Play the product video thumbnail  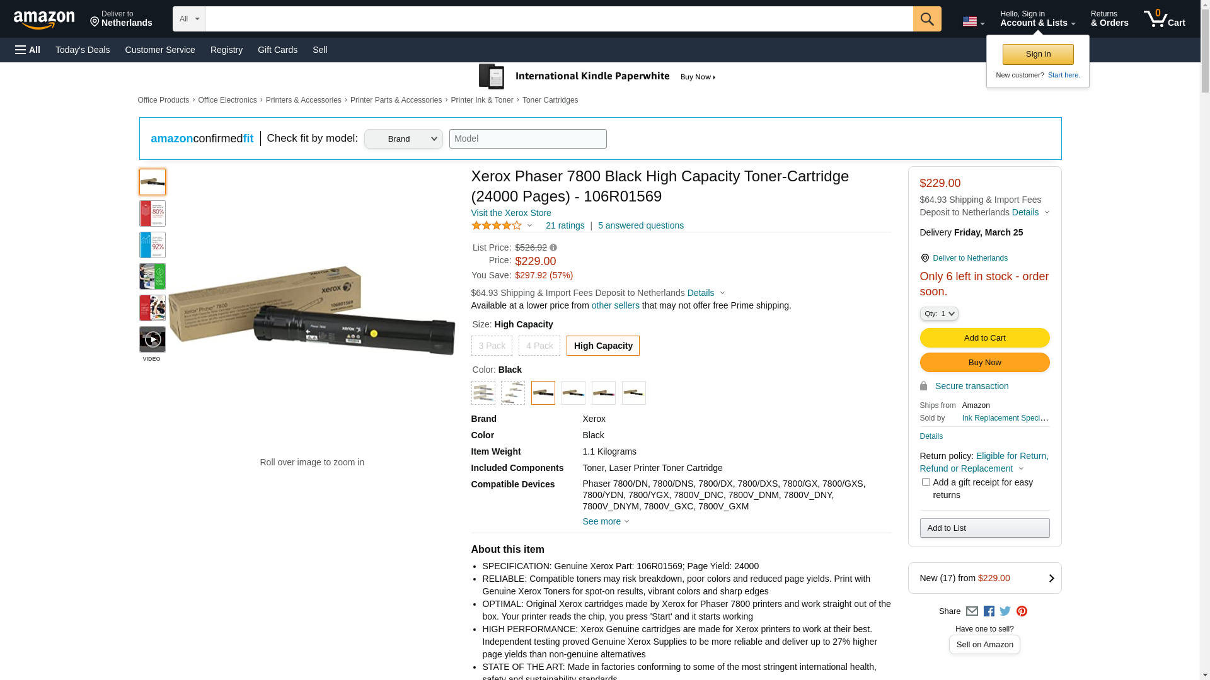pyautogui.click(x=153, y=340)
